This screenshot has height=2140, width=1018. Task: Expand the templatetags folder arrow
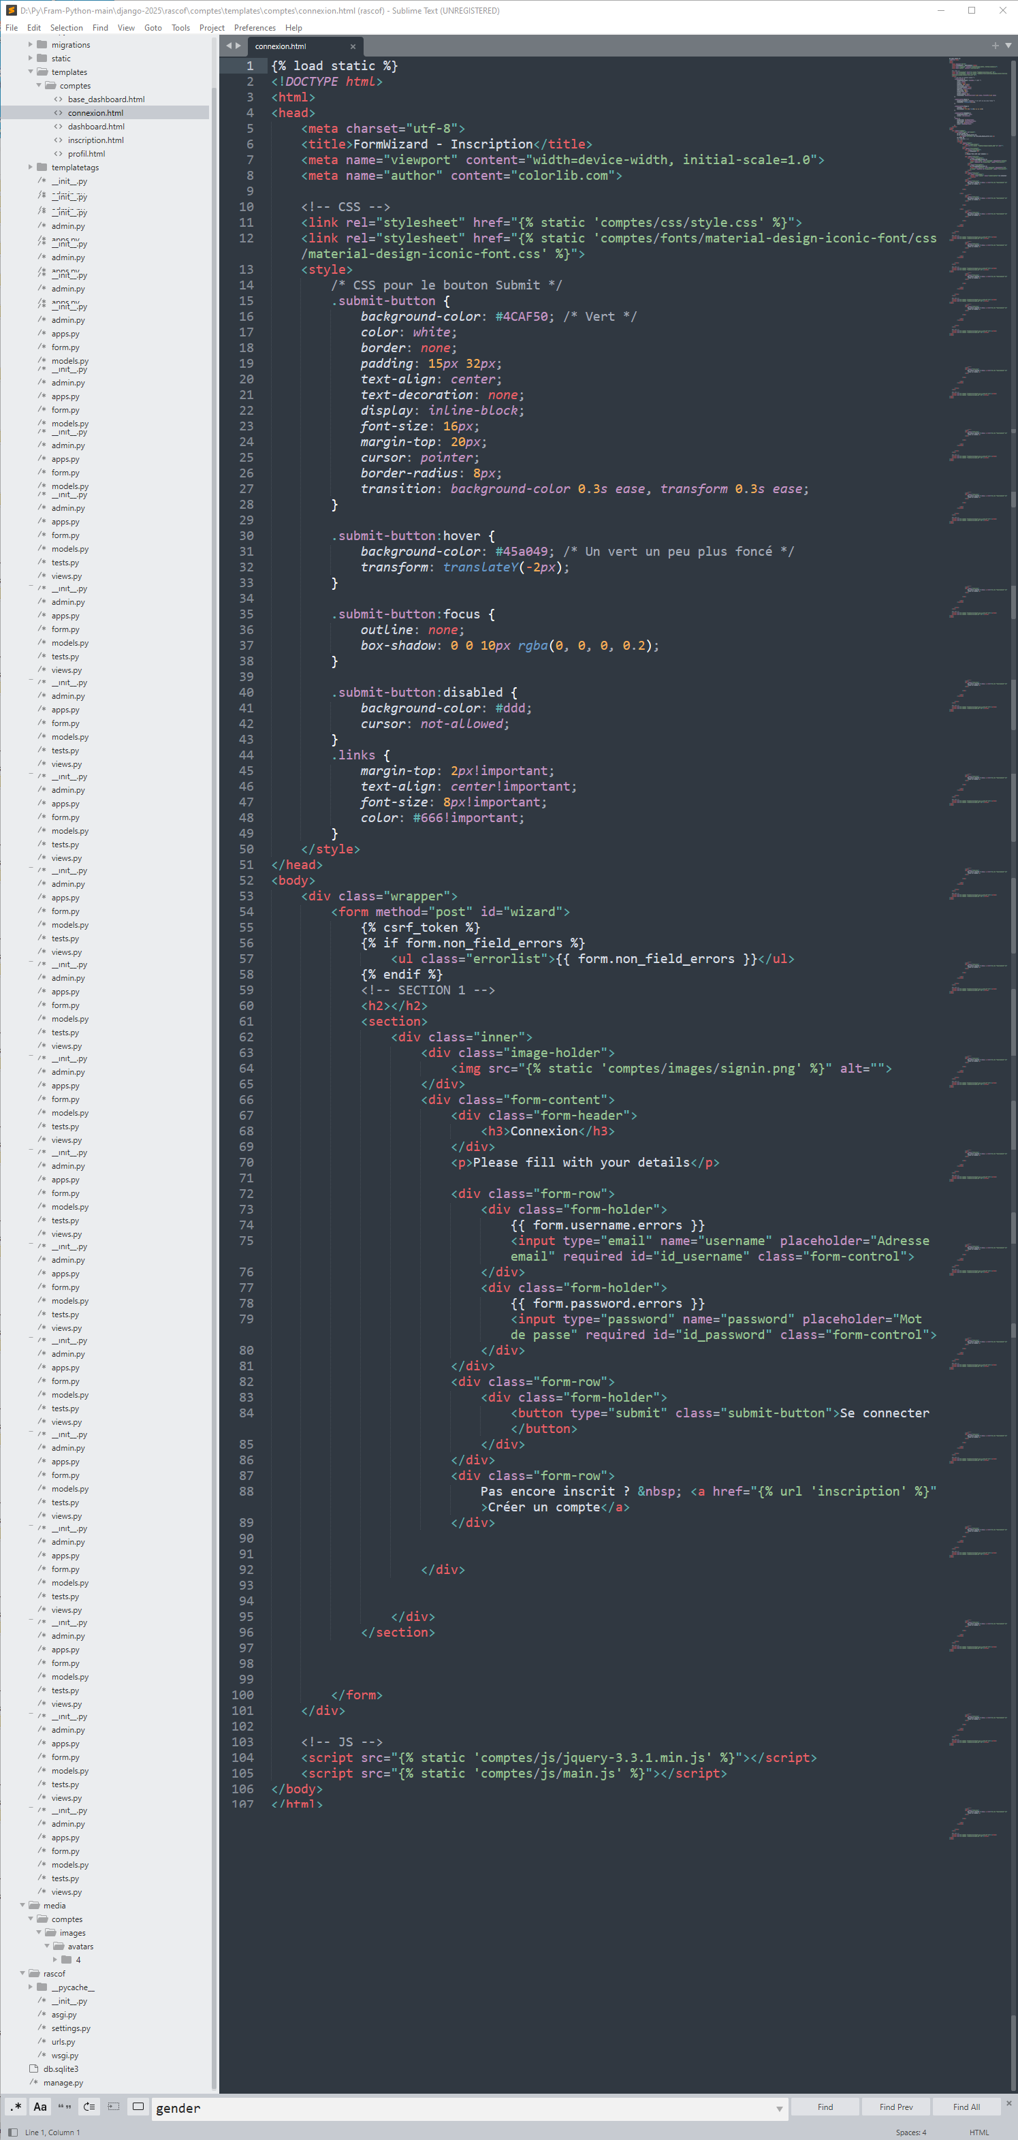[31, 168]
